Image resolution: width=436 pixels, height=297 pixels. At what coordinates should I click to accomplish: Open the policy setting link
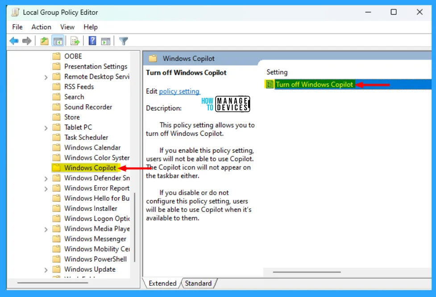(179, 91)
